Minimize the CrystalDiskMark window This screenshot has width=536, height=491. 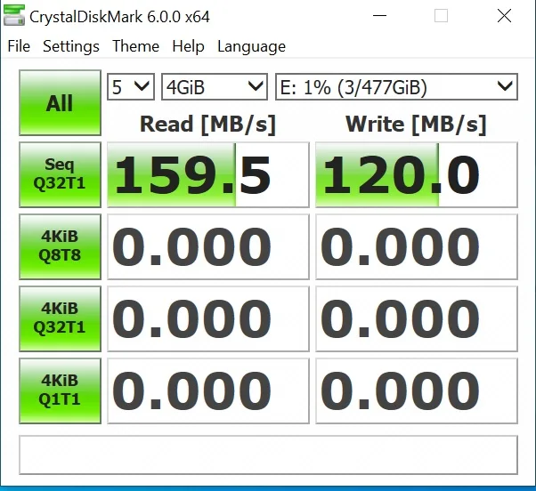pos(379,16)
